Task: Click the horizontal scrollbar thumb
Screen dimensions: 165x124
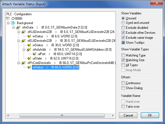Action: point(62,115)
